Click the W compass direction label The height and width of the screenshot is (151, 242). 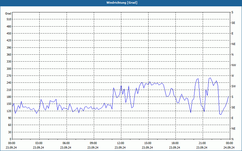(233, 76)
